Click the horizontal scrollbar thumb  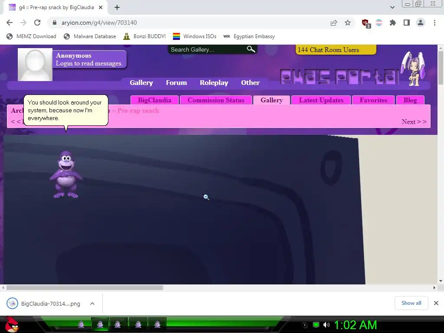(85, 288)
